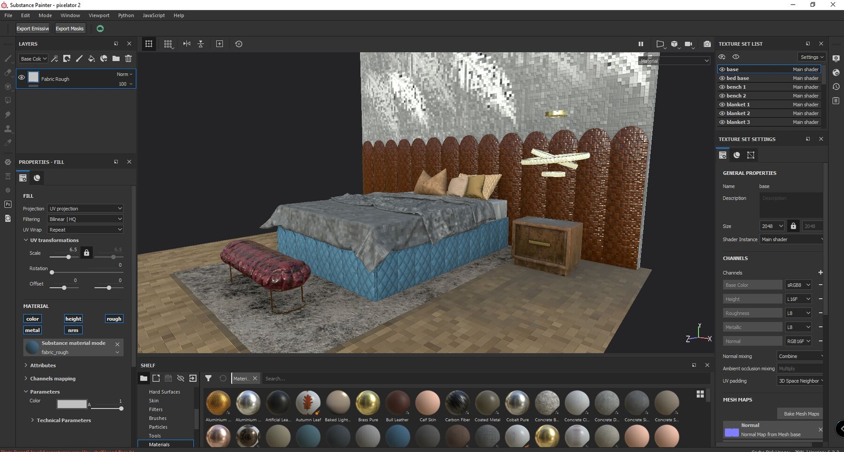
Task: Take a viewport screenshot with the camera icon
Action: coord(707,44)
